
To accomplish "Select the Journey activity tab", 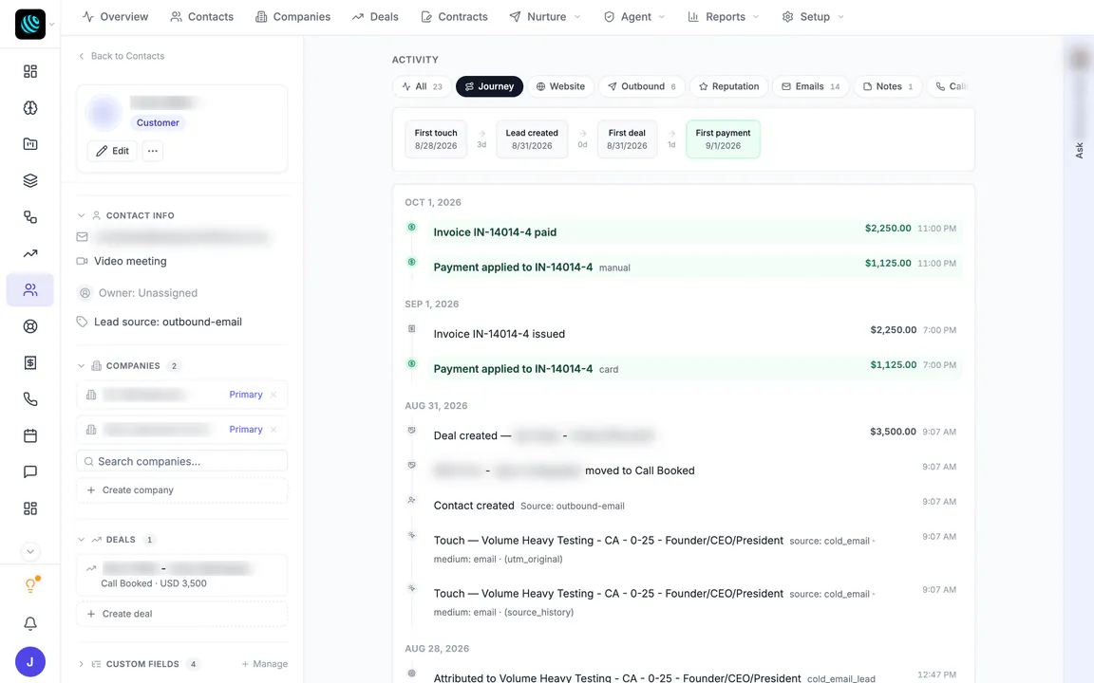I will [x=489, y=86].
